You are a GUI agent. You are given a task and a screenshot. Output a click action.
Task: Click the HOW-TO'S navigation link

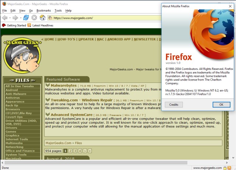66,39
